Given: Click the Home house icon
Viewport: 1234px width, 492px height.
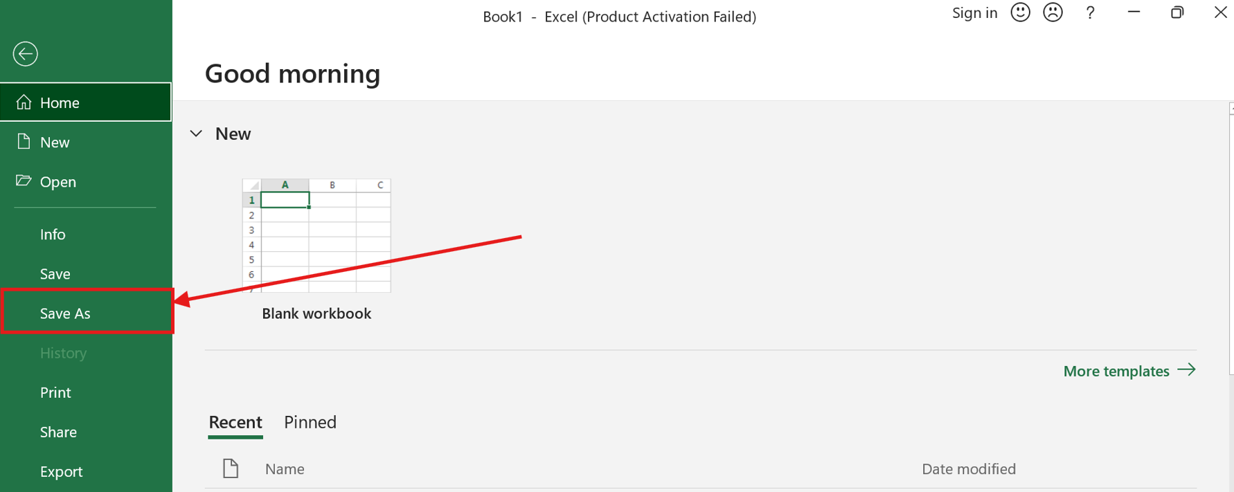Looking at the screenshot, I should point(24,102).
